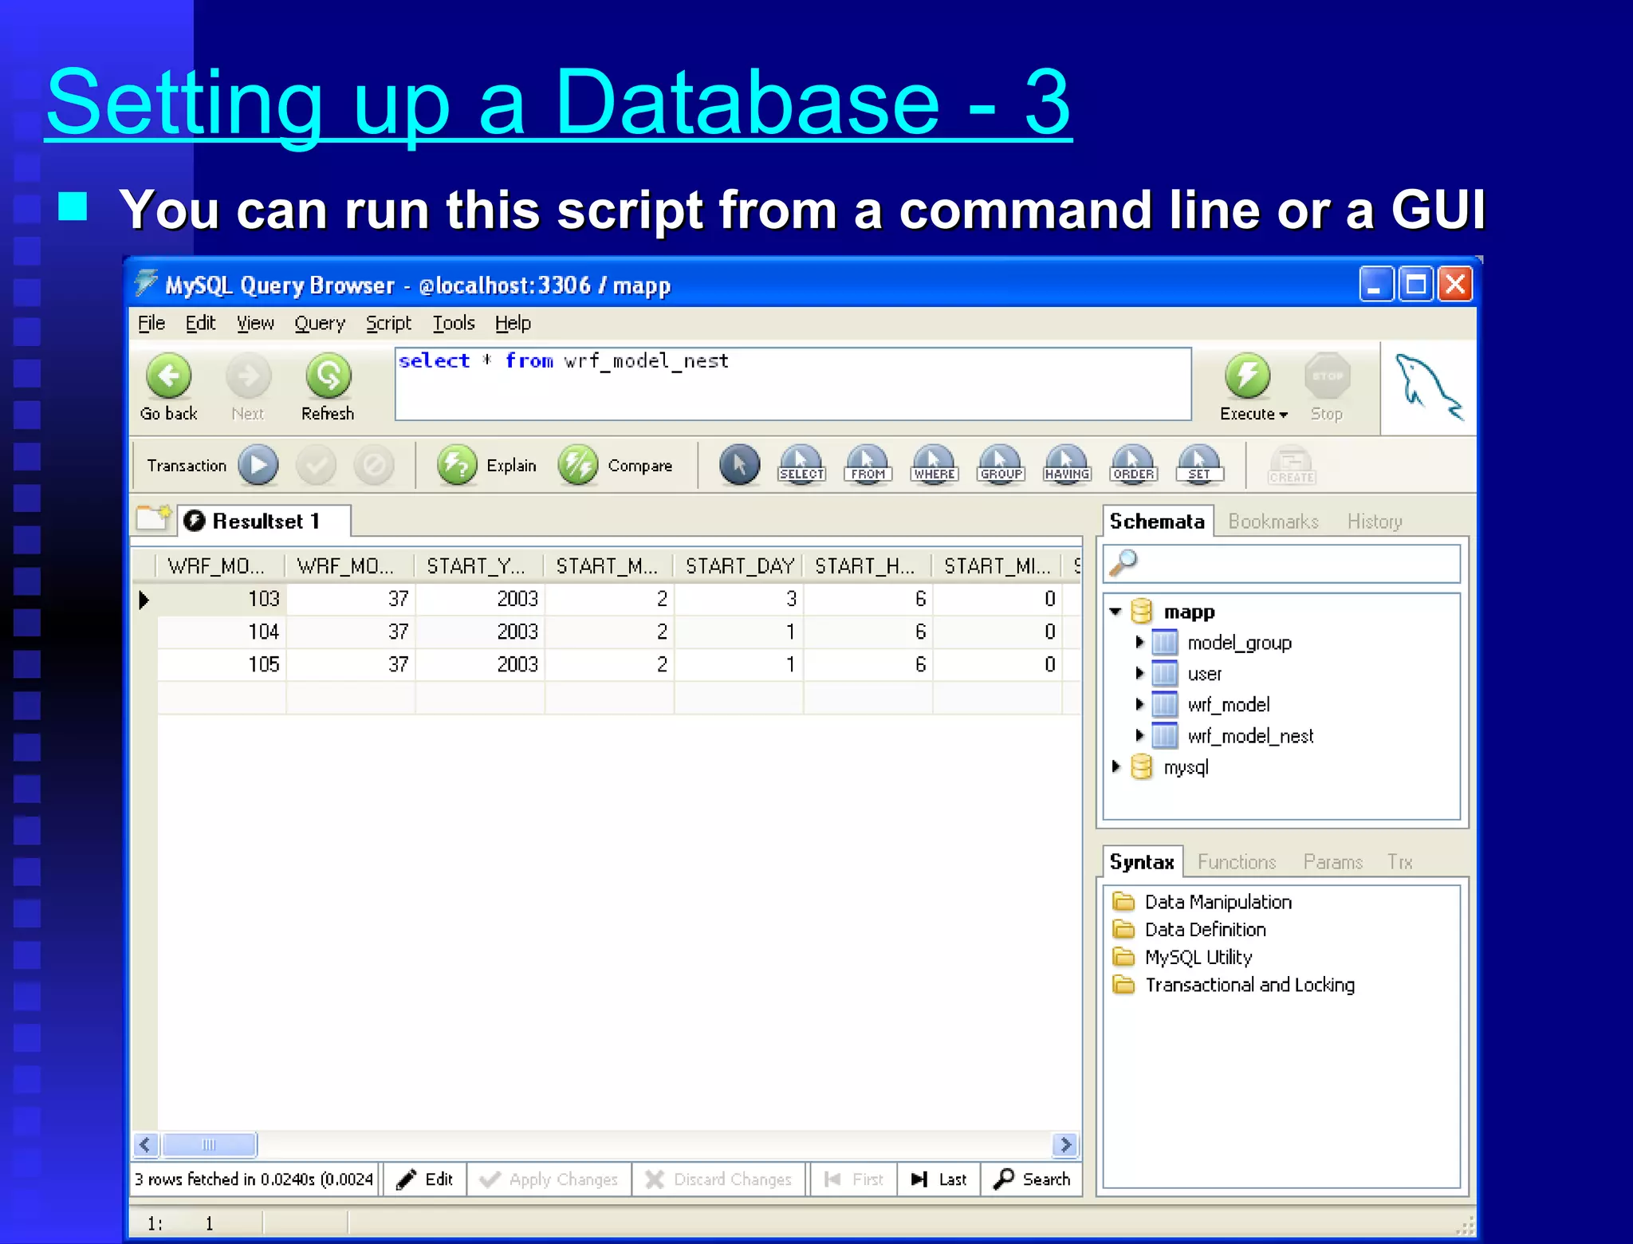Viewport: 1633px width, 1244px height.
Task: Switch to the History tab
Action: pyautogui.click(x=1375, y=522)
